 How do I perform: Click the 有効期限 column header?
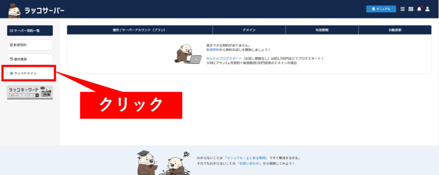point(322,30)
